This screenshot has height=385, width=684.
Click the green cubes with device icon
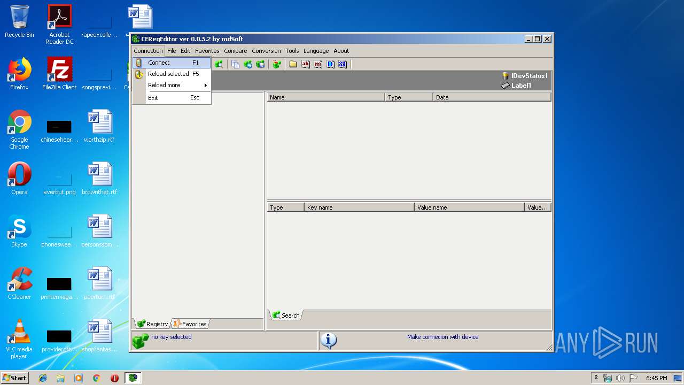260,64
